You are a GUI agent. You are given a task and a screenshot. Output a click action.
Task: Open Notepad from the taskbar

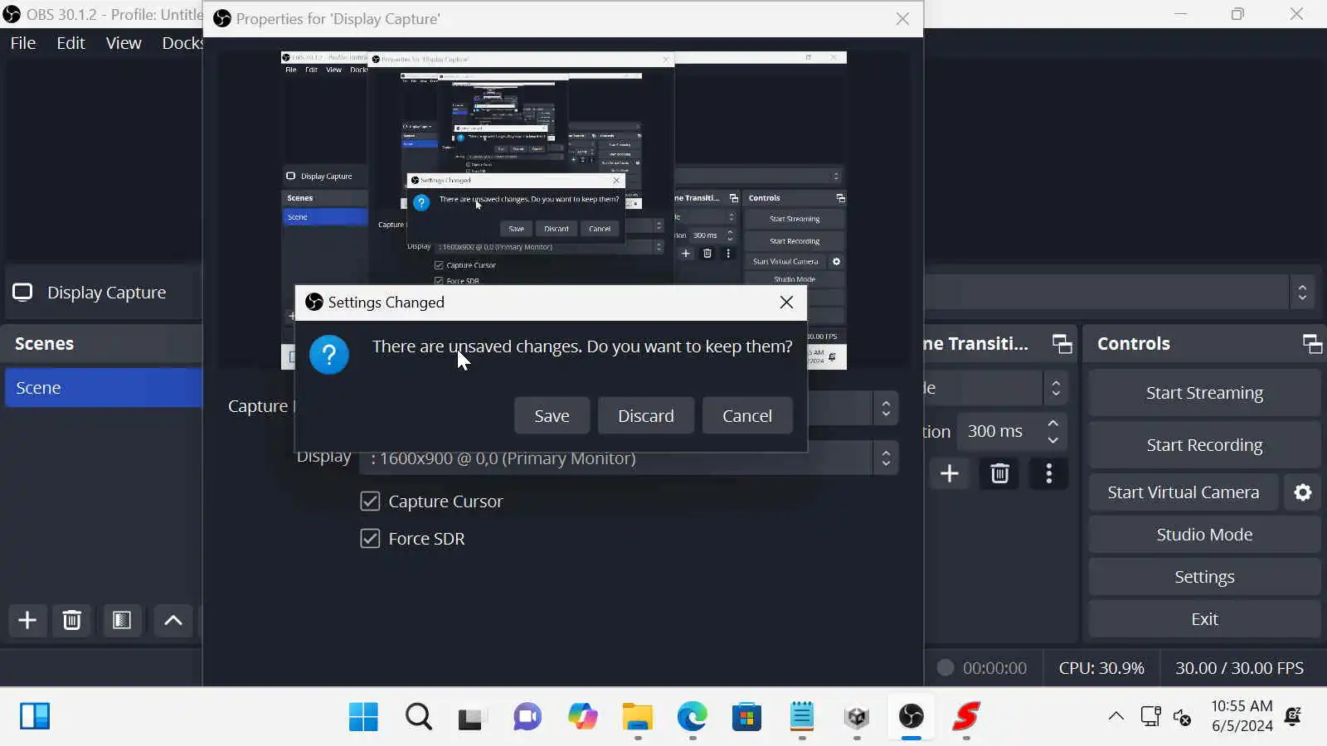coord(802,717)
